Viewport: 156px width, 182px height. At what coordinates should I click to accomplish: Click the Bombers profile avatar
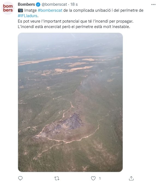coord(8,8)
